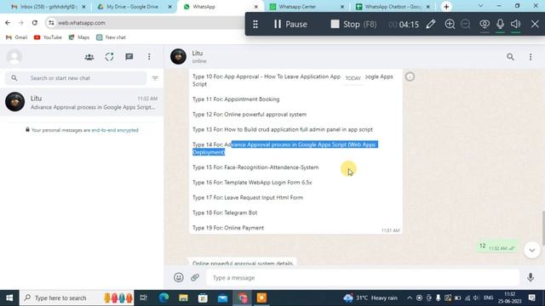Stop the screen recording
Image resolution: width=545 pixels, height=306 pixels.
pos(353,24)
